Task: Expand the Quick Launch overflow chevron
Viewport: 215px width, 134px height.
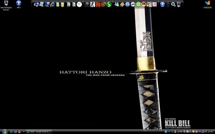Action: click(24, 131)
